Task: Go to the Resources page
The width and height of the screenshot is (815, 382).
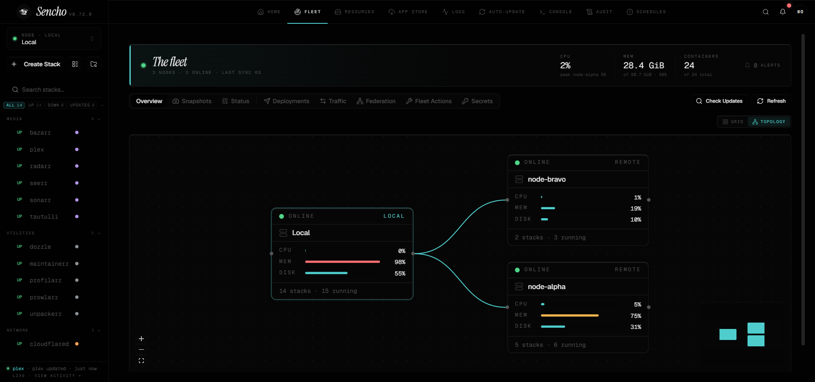Action: (354, 12)
